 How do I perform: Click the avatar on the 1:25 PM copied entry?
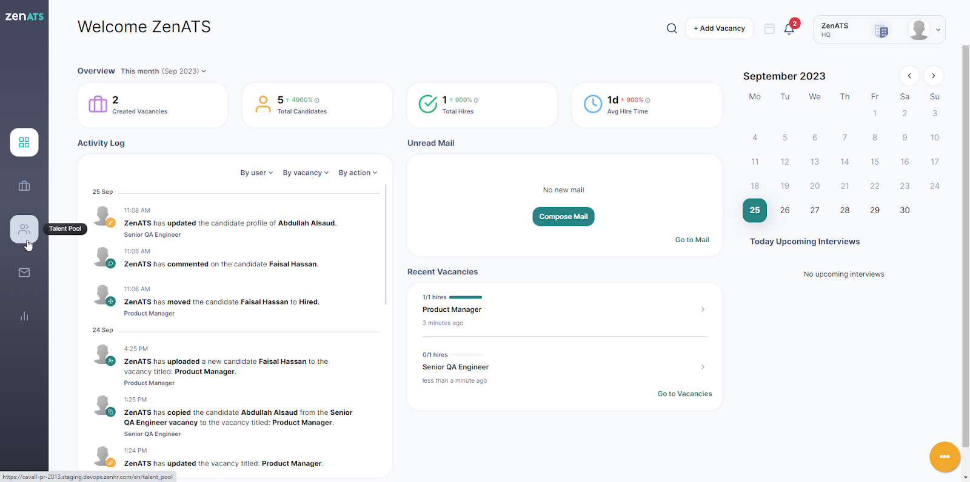tap(103, 404)
